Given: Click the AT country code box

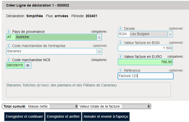Looking at the screenshot, I should click(x=11, y=37).
